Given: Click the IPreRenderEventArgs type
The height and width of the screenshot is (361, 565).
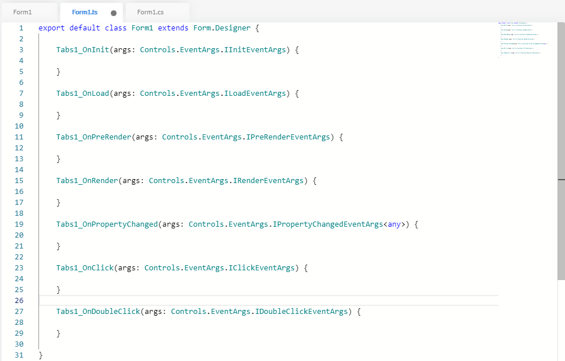Looking at the screenshot, I should click(x=288, y=137).
